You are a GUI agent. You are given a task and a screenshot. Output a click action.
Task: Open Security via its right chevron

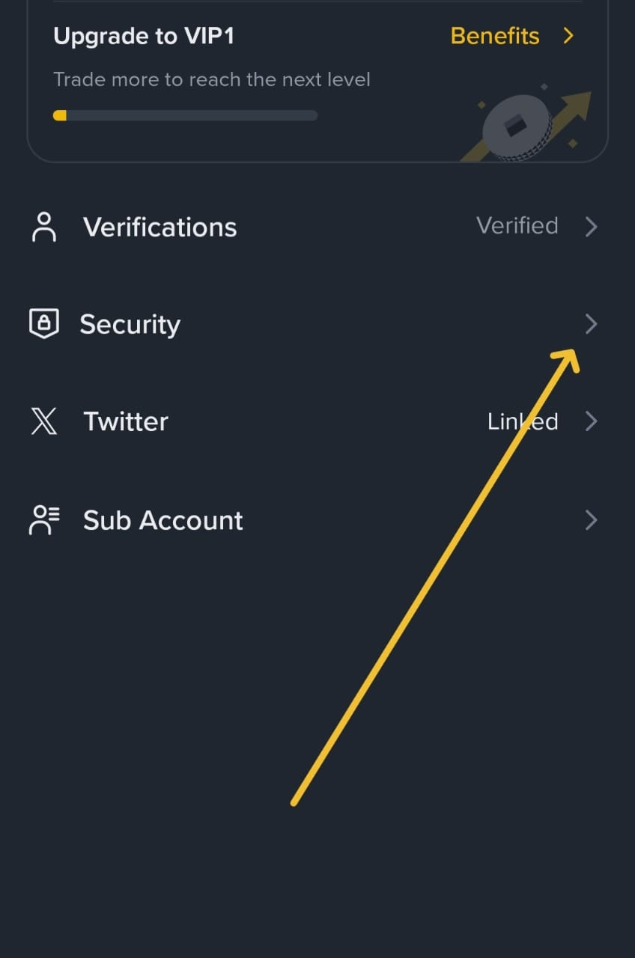(591, 324)
